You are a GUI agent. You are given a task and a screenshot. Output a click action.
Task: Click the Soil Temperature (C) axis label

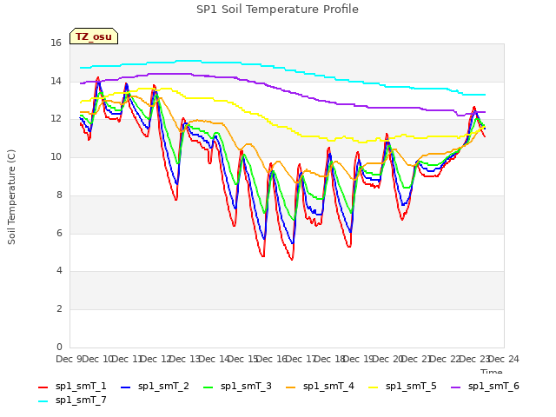coord(11,197)
